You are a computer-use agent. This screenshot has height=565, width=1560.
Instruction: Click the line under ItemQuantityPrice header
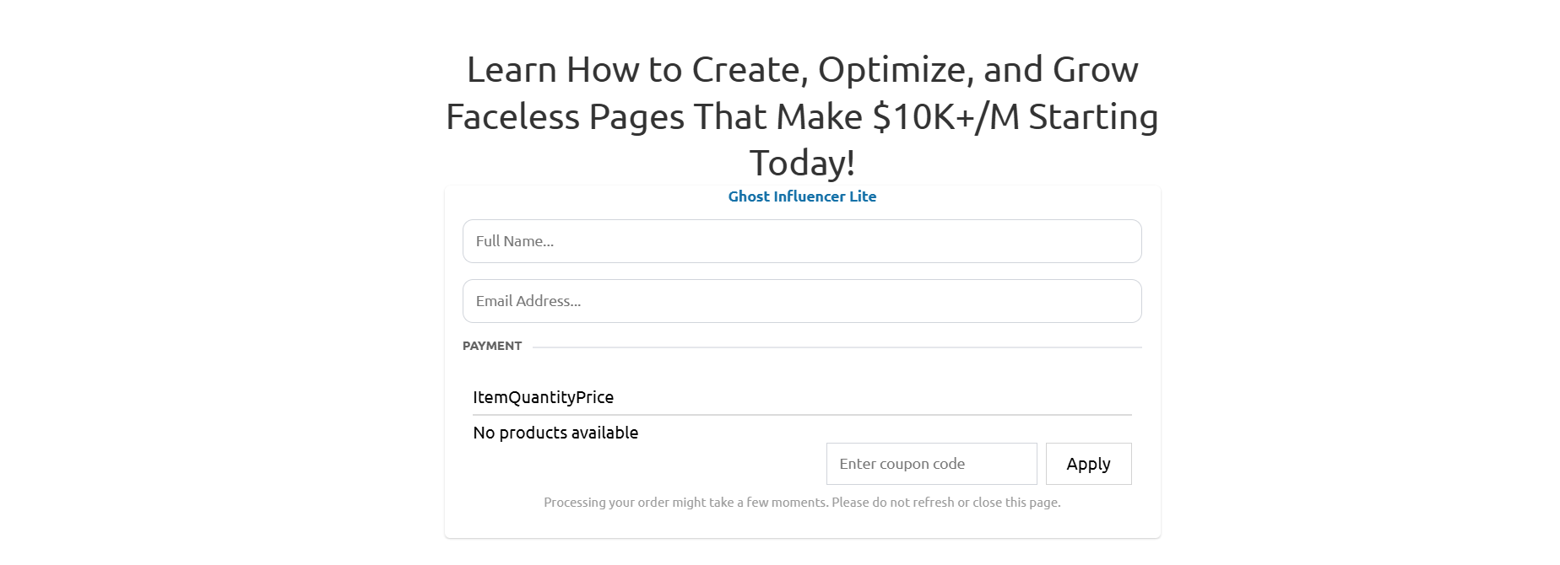point(802,415)
